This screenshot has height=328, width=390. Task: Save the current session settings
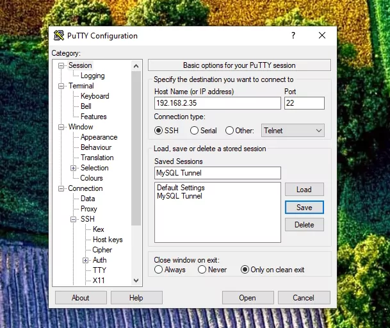[x=304, y=208]
